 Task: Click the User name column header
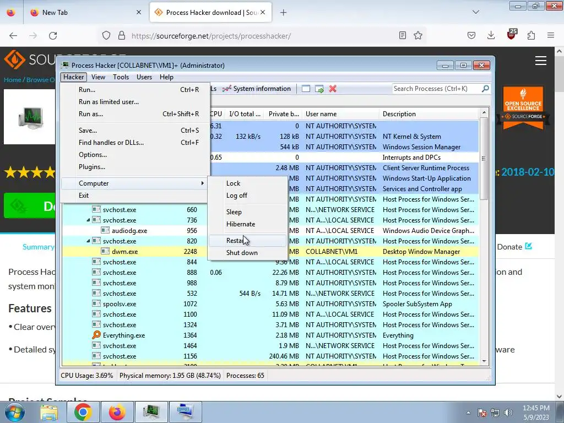pos(340,114)
